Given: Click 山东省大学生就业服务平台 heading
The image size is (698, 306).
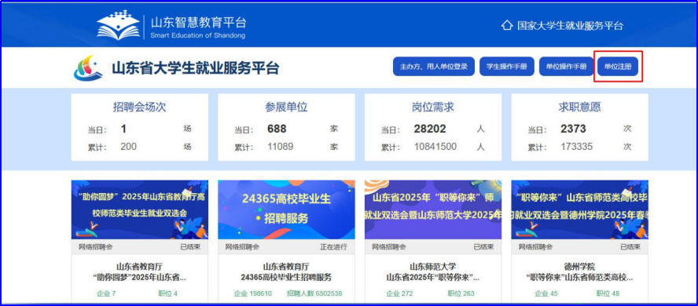Looking at the screenshot, I should (196, 68).
